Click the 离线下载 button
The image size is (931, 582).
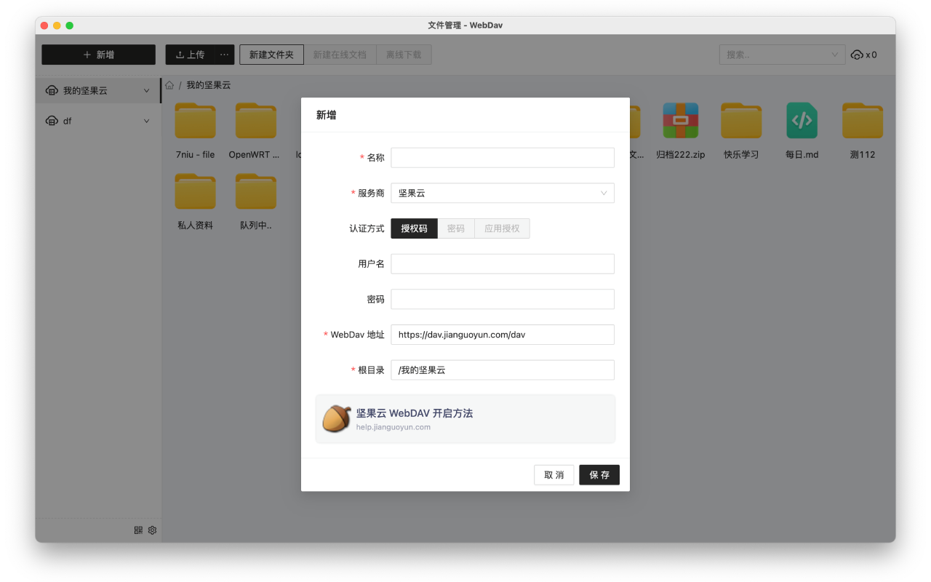(x=404, y=55)
